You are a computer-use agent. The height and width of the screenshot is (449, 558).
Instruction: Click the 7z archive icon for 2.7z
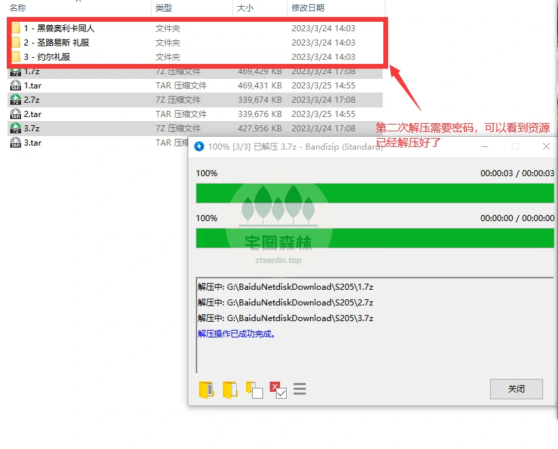[16, 100]
